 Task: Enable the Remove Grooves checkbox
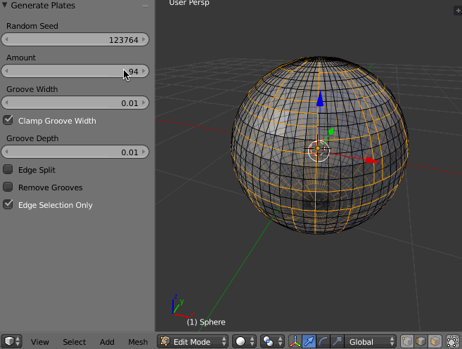pyautogui.click(x=8, y=187)
